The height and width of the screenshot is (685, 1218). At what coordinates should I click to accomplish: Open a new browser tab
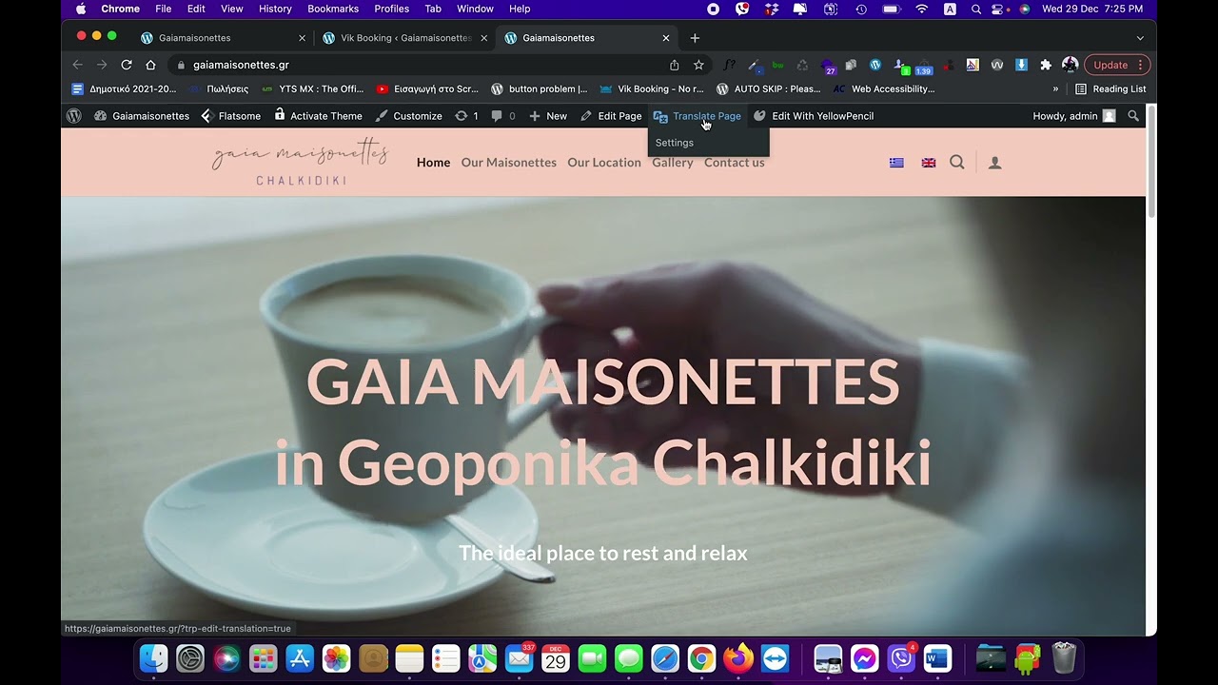(x=695, y=38)
